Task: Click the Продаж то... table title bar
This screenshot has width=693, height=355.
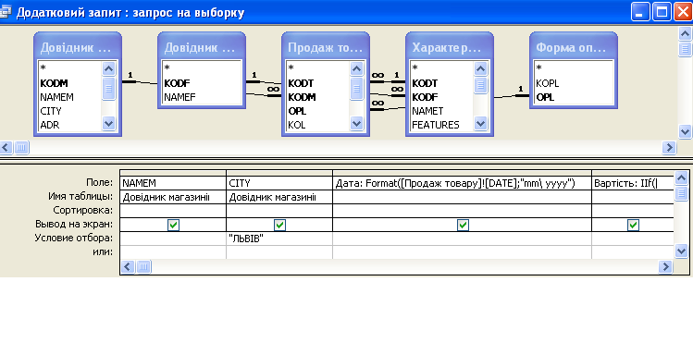Action: [x=326, y=47]
